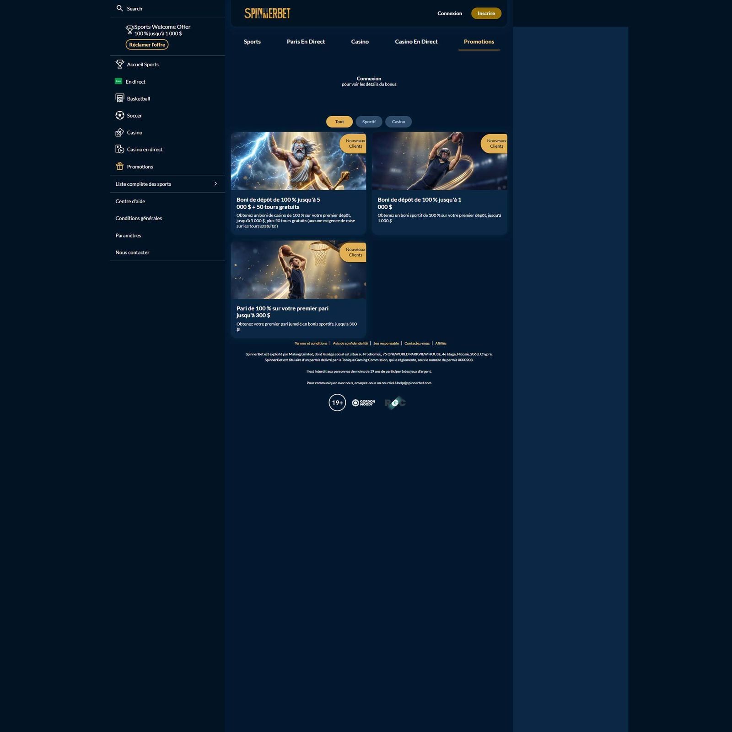Click the Casino dice icon in sidebar
The height and width of the screenshot is (732, 732).
click(x=120, y=132)
